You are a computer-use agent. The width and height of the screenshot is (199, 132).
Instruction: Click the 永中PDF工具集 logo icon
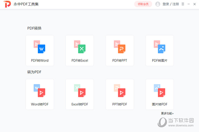click(x=7, y=4)
